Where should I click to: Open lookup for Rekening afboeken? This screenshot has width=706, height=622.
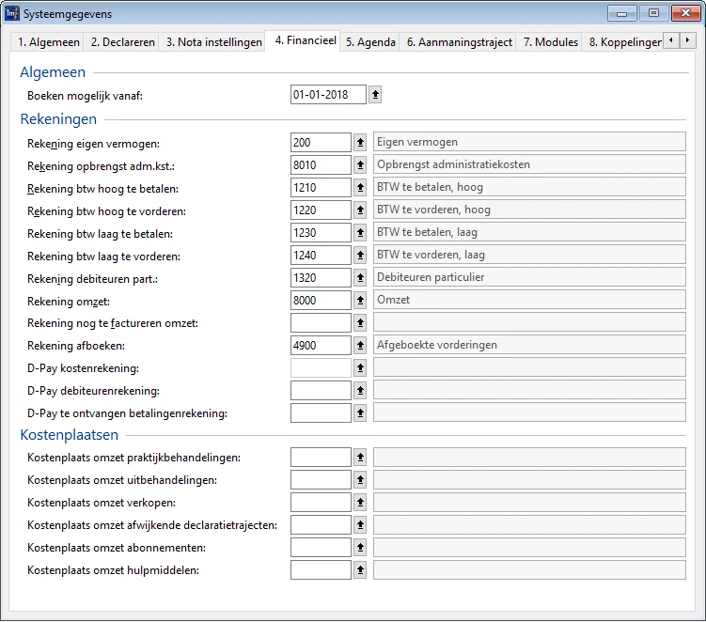coord(359,345)
